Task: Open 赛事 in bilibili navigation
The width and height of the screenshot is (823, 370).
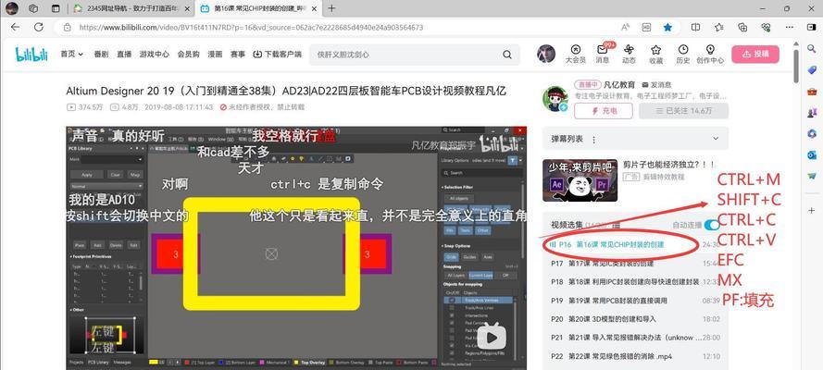Action: coord(238,54)
